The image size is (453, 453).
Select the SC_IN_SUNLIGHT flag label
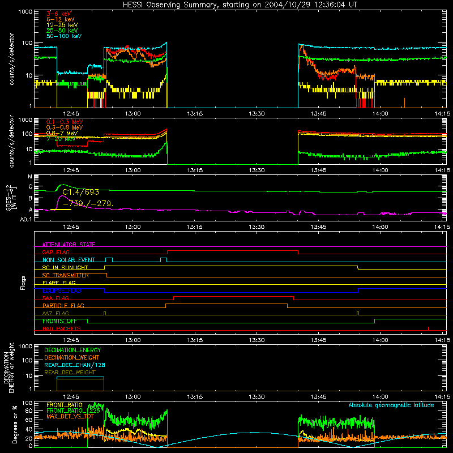(x=65, y=267)
